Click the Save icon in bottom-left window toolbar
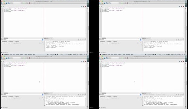This screenshot has width=188, height=109. pyautogui.click(x=6, y=58)
